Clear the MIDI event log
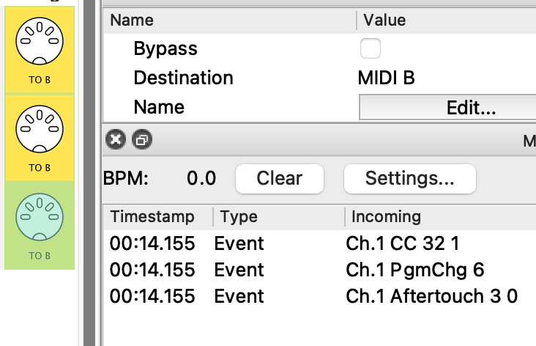Image resolution: width=536 pixels, height=346 pixels. pos(279,178)
